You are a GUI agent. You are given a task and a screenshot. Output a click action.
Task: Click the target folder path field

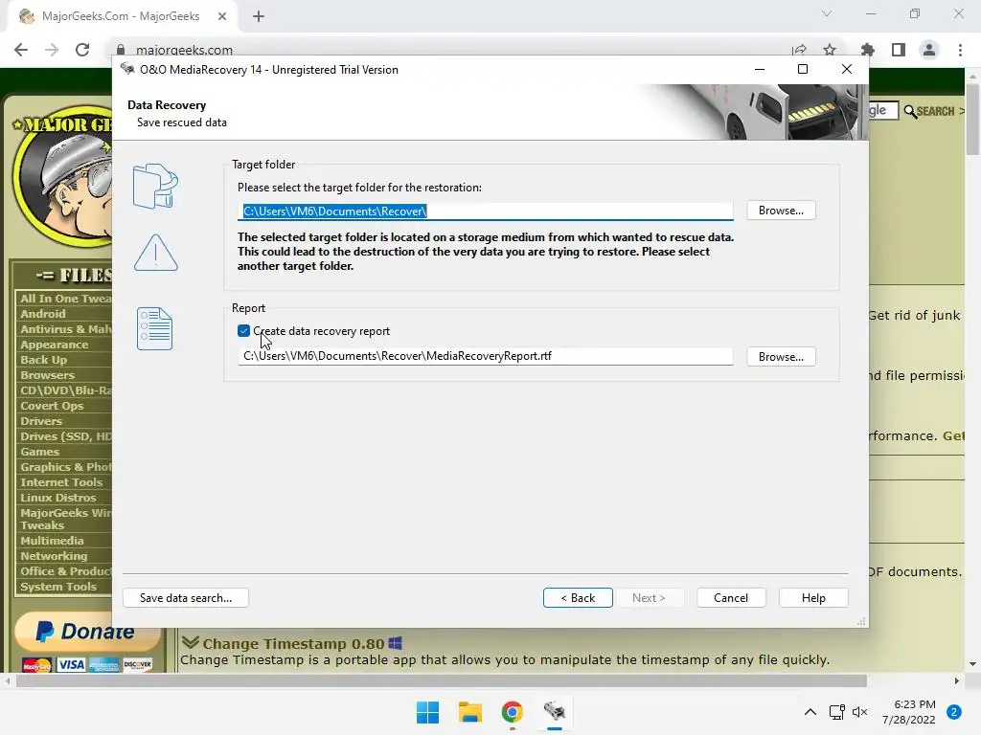point(485,212)
